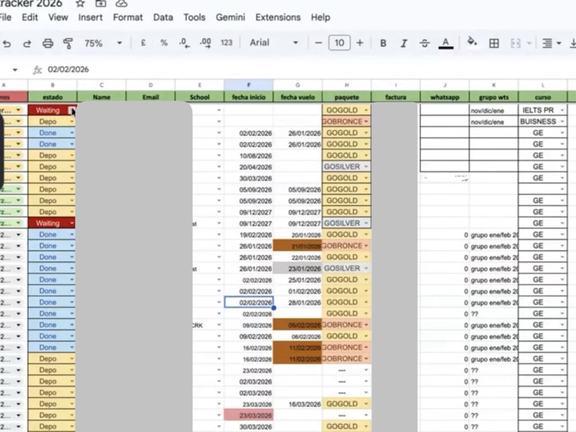Screen dimensions: 576x432
Task: Select the cell with 19/02/2026
Action: (249, 235)
